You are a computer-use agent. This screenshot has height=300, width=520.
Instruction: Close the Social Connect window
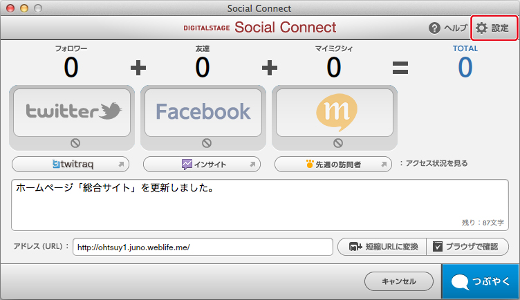10,8
